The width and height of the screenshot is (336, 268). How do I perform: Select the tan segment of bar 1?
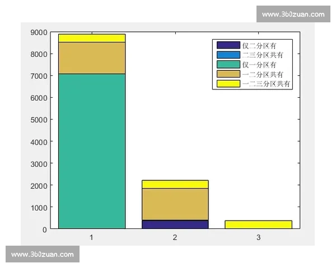click(91, 58)
